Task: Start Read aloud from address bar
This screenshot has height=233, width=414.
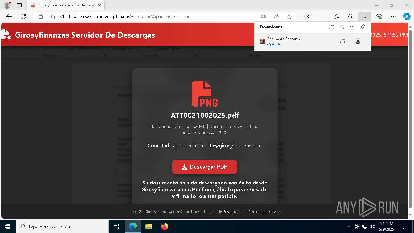Action: (276, 17)
